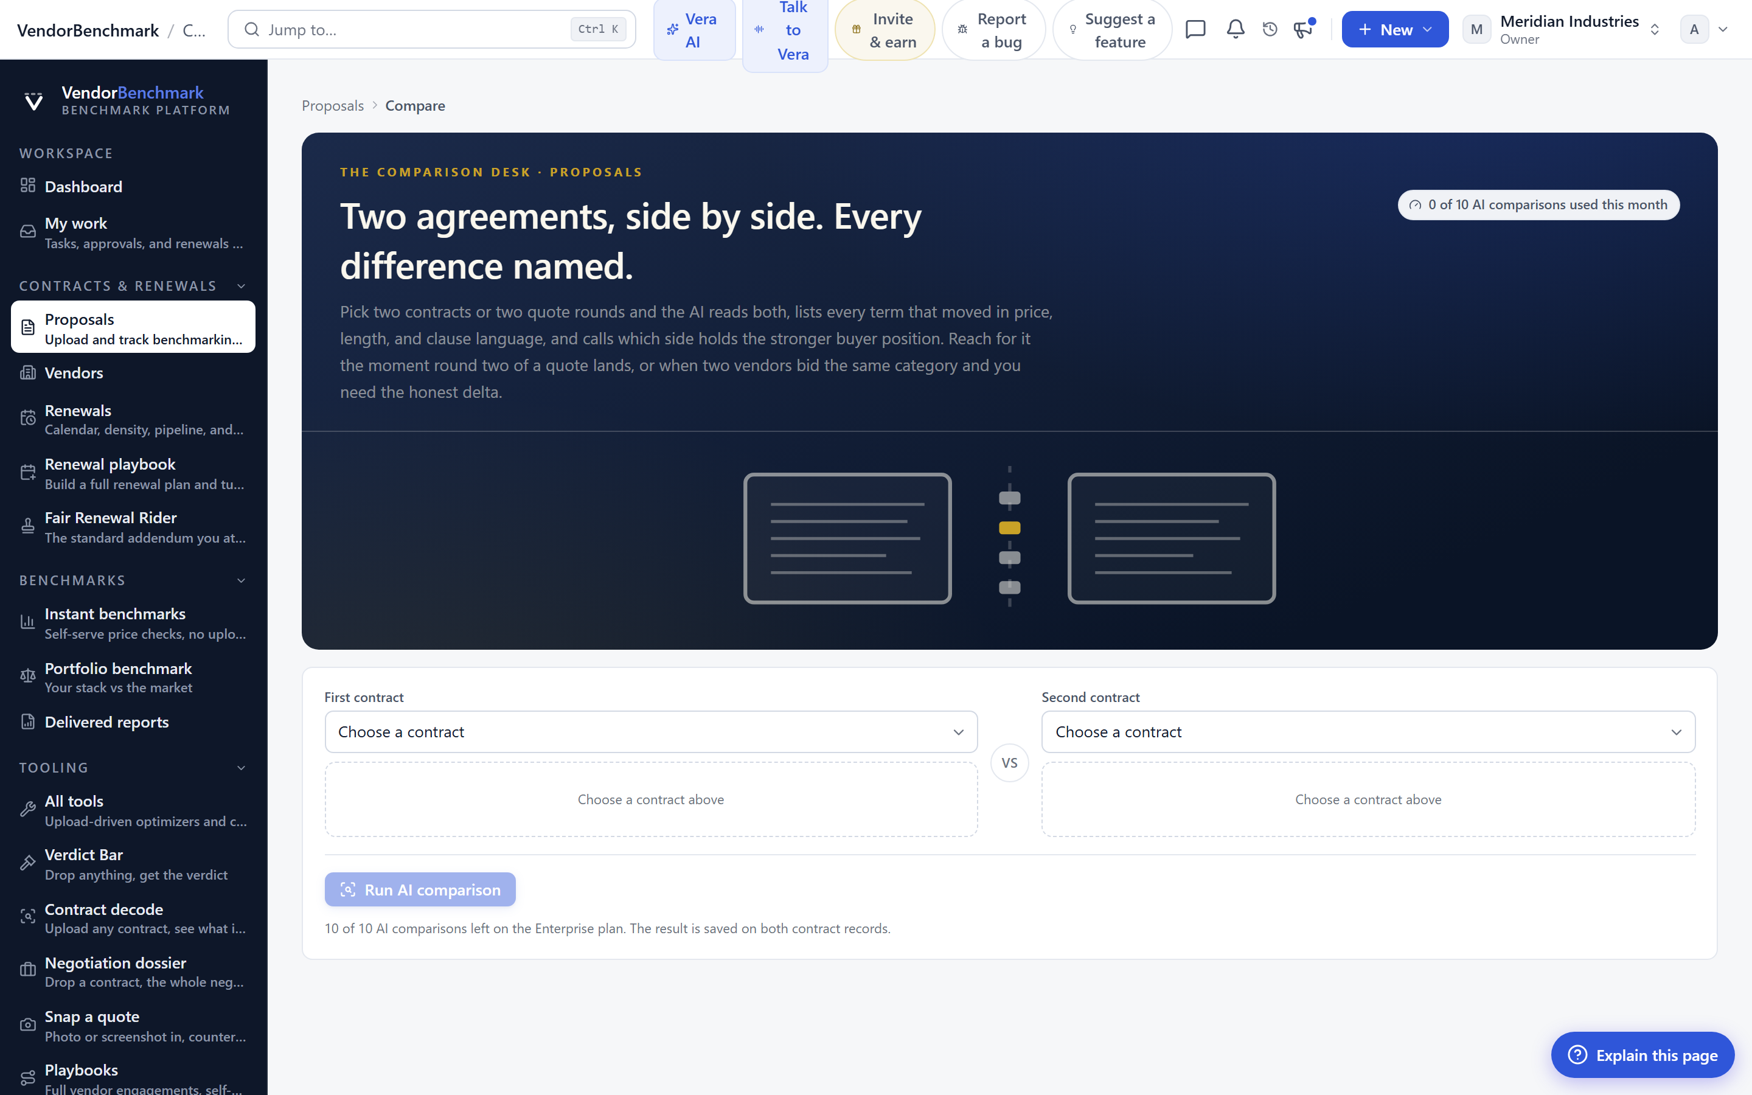The image size is (1752, 1095).
Task: Click the Contract decode scan icon
Action: point(27,917)
